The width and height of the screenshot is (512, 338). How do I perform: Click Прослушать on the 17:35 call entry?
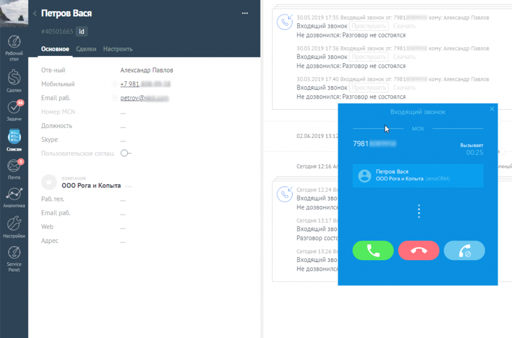pyautogui.click(x=368, y=25)
